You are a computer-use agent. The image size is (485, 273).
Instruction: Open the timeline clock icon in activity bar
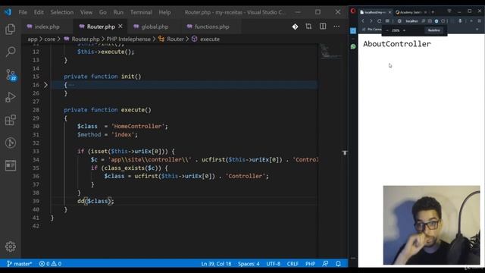point(10,143)
